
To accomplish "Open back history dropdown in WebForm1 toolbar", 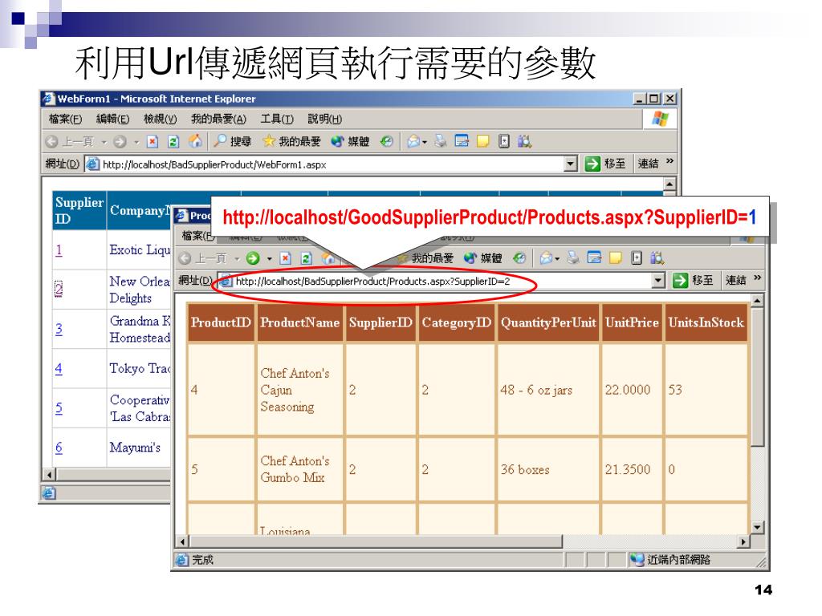I will tap(104, 142).
